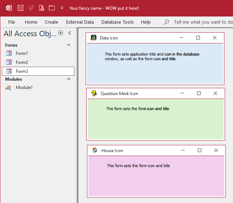Click the Print Preview icon
Image resolution: width=233 pixels, height=203 pixels.
[42, 8]
